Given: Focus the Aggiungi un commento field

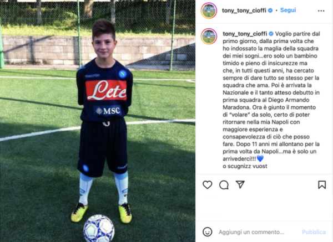Looking at the screenshot, I should pyautogui.click(x=251, y=232).
